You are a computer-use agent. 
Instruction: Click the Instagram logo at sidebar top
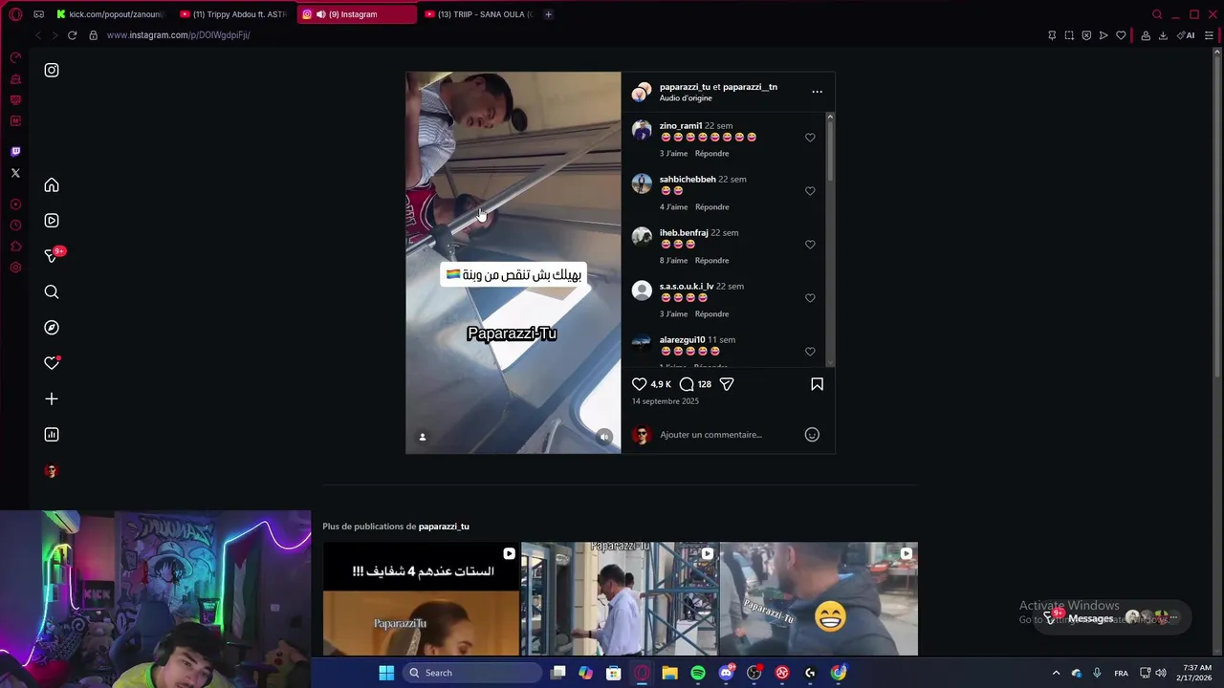pyautogui.click(x=52, y=70)
